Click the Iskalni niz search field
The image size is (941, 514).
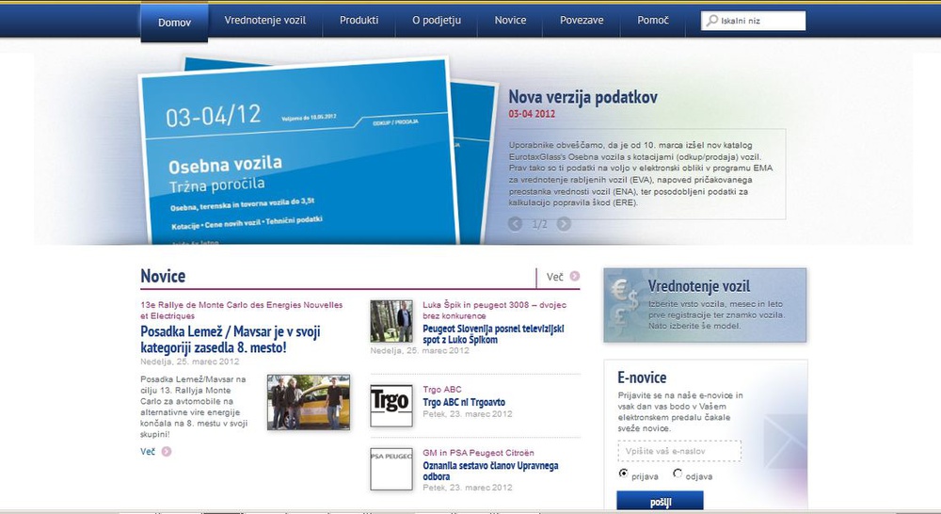(753, 21)
